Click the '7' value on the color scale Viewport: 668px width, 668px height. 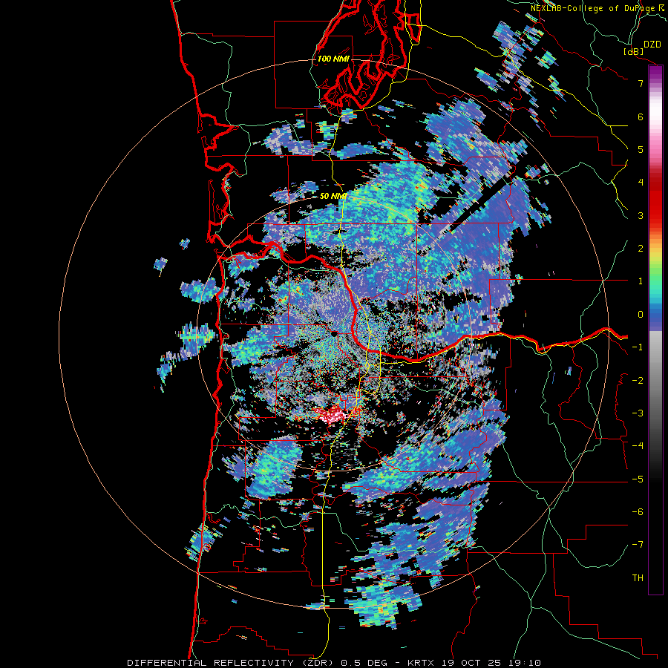coord(641,83)
